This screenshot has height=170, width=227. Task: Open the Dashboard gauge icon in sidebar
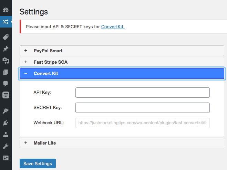tap(6, 10)
